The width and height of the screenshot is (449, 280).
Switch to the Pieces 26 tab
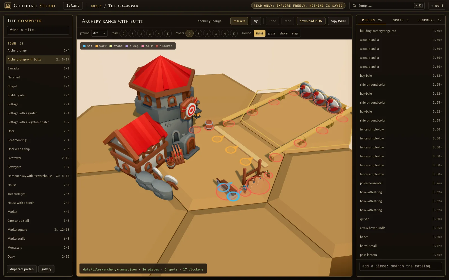(372, 20)
